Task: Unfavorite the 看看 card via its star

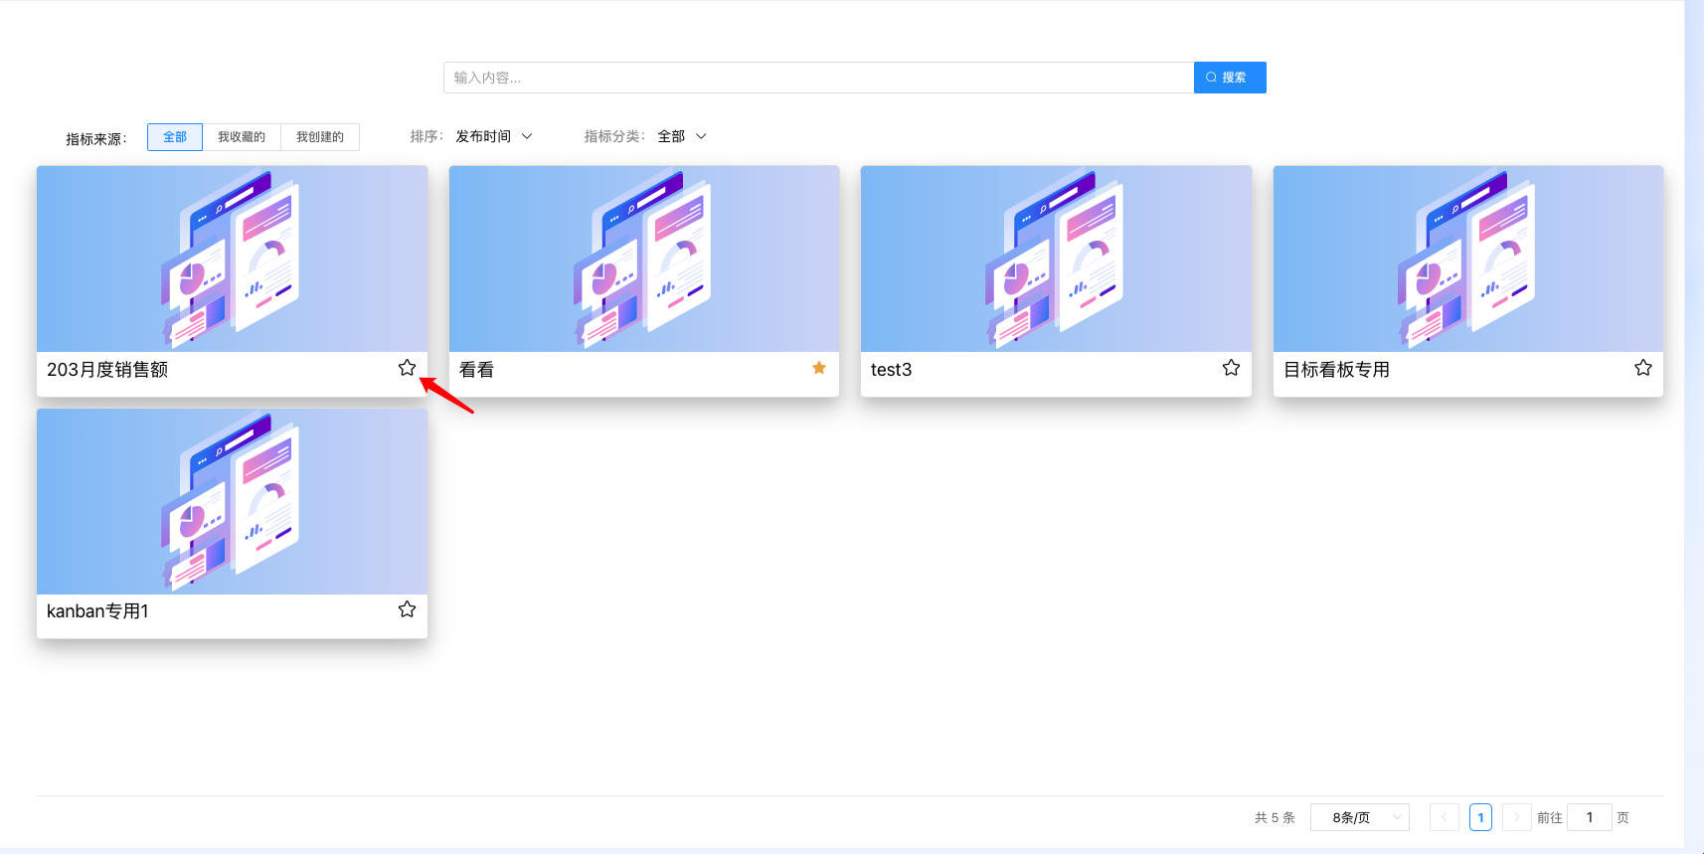Action: pyautogui.click(x=819, y=368)
